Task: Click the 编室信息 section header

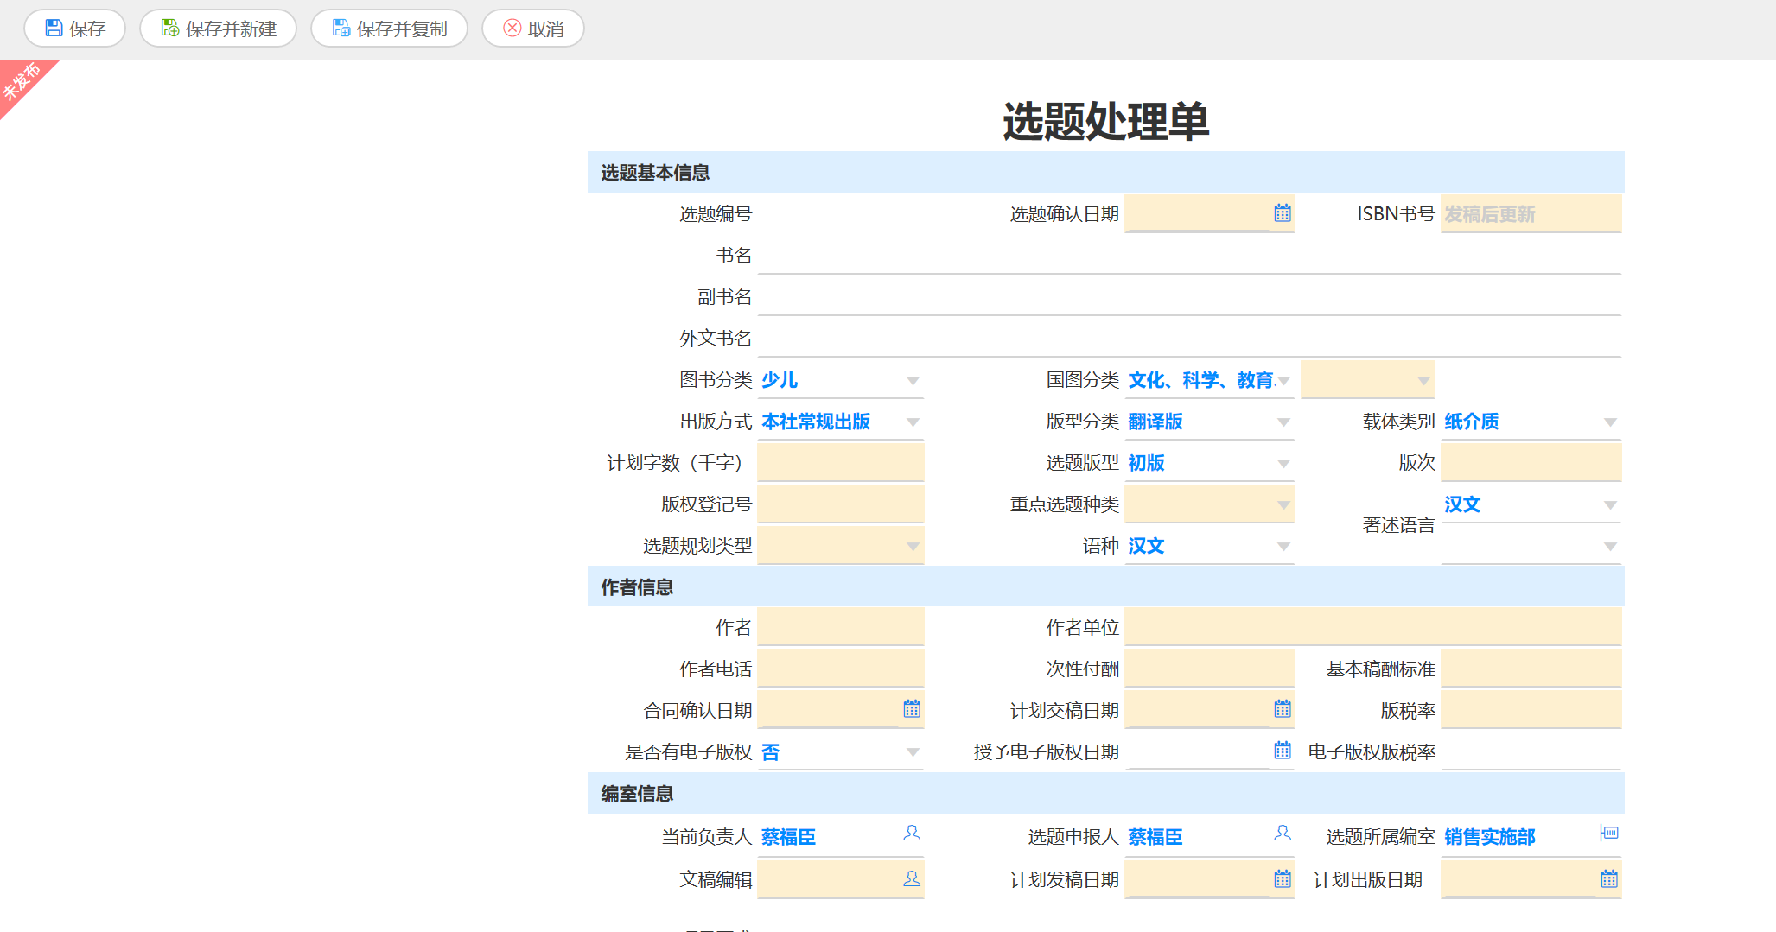Action: 1105,793
